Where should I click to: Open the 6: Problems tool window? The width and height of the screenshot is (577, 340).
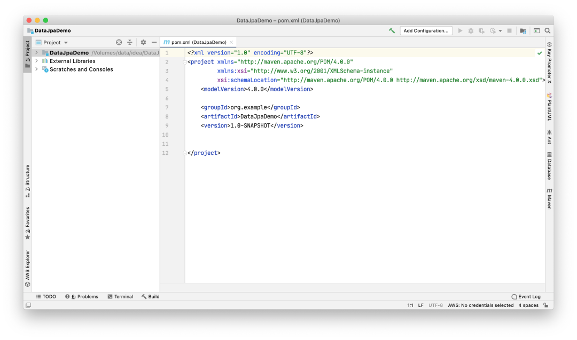(82, 297)
